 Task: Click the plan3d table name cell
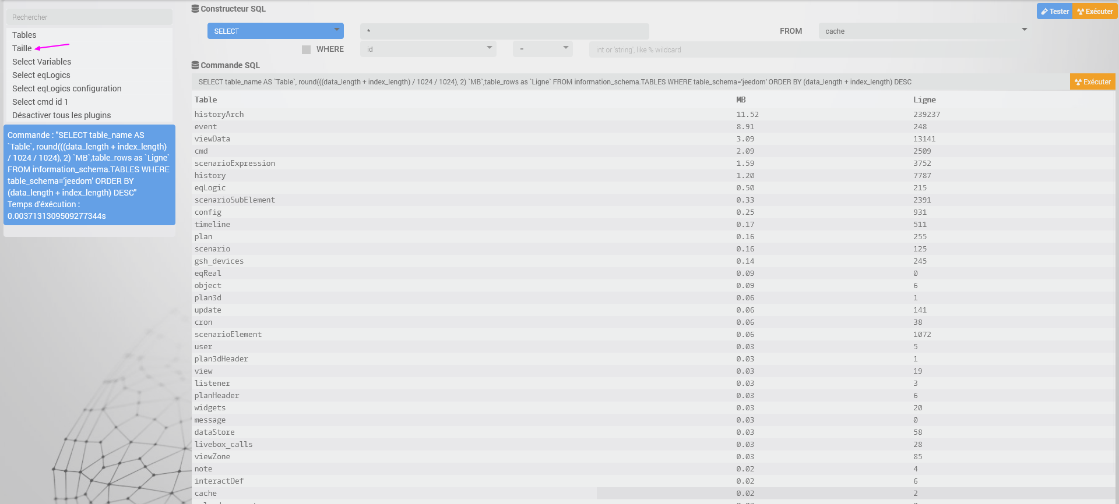[208, 298]
